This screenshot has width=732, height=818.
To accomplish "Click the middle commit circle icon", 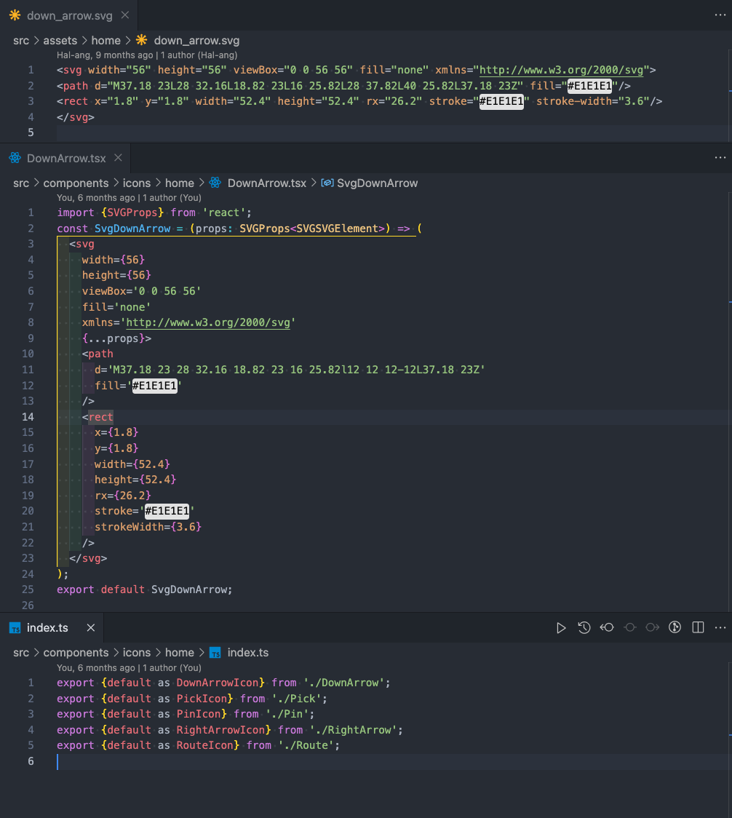I will tap(629, 627).
